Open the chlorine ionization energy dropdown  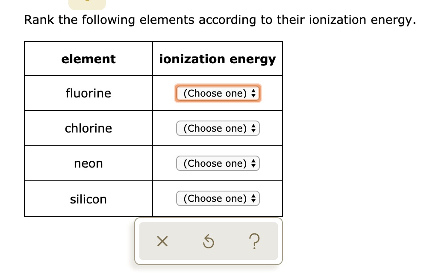218,128
